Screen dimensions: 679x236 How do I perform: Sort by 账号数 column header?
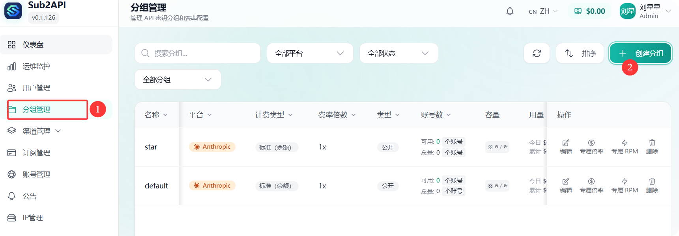[436, 115]
